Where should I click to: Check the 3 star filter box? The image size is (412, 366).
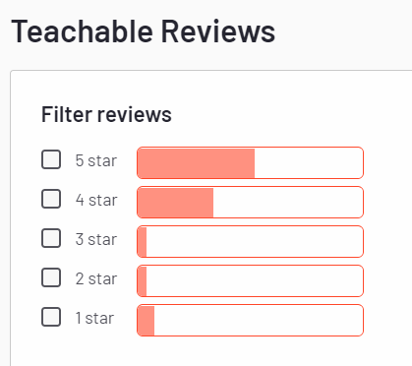[x=51, y=238]
